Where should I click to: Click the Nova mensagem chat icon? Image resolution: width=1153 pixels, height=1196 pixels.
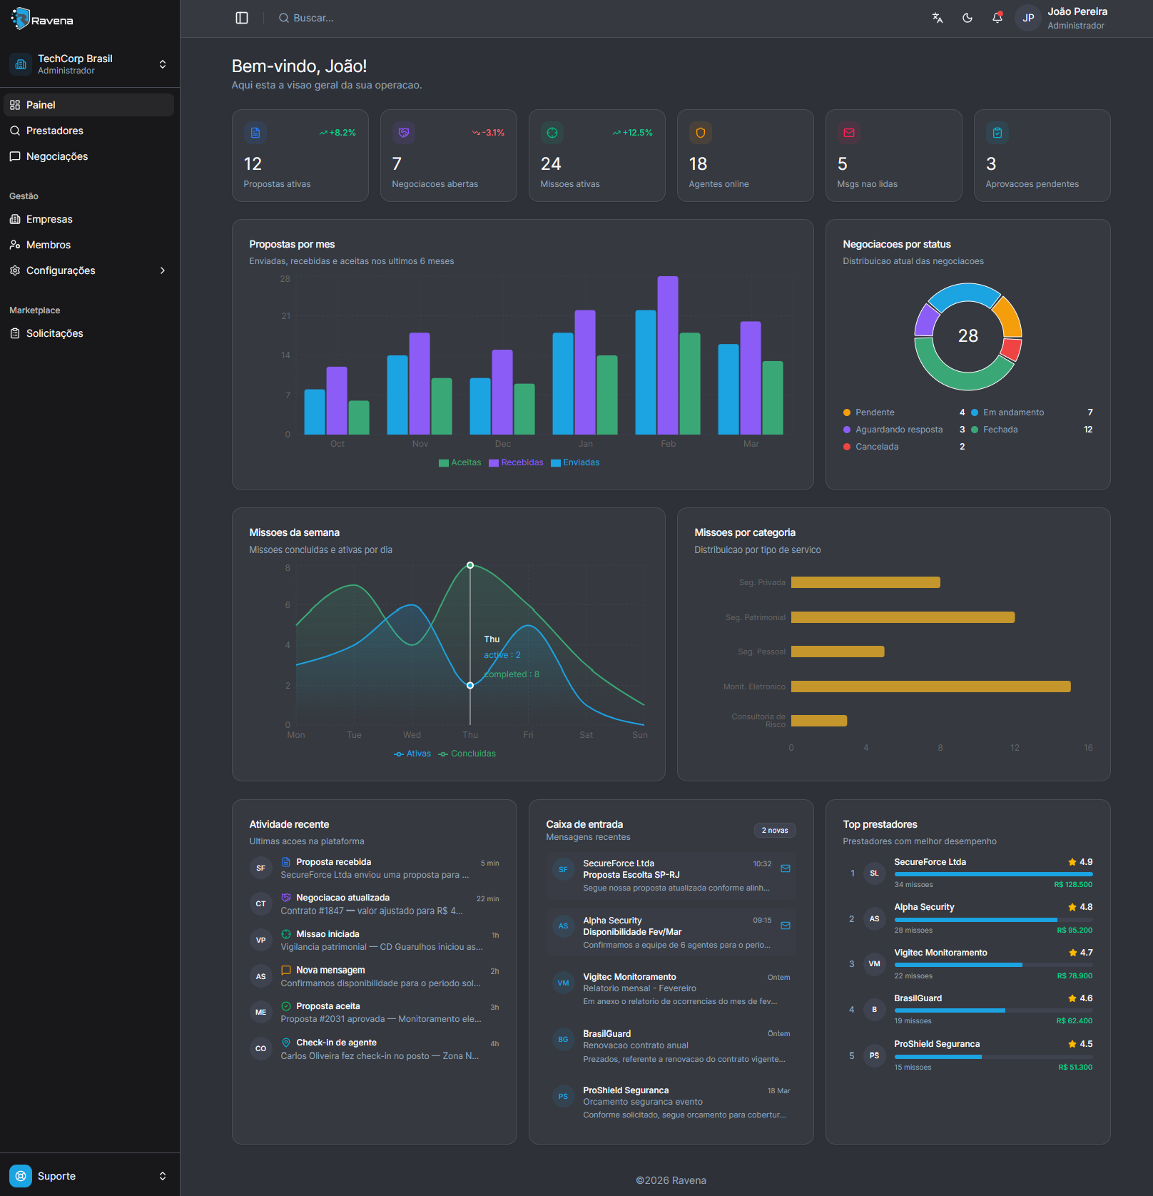(x=286, y=971)
